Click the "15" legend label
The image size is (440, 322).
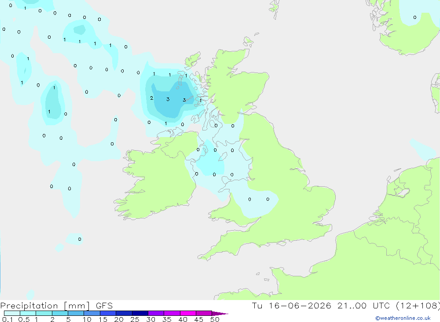click(x=103, y=319)
